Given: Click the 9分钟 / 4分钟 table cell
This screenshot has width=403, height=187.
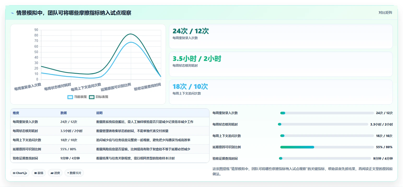Looking at the screenshot, I should coord(70,158).
